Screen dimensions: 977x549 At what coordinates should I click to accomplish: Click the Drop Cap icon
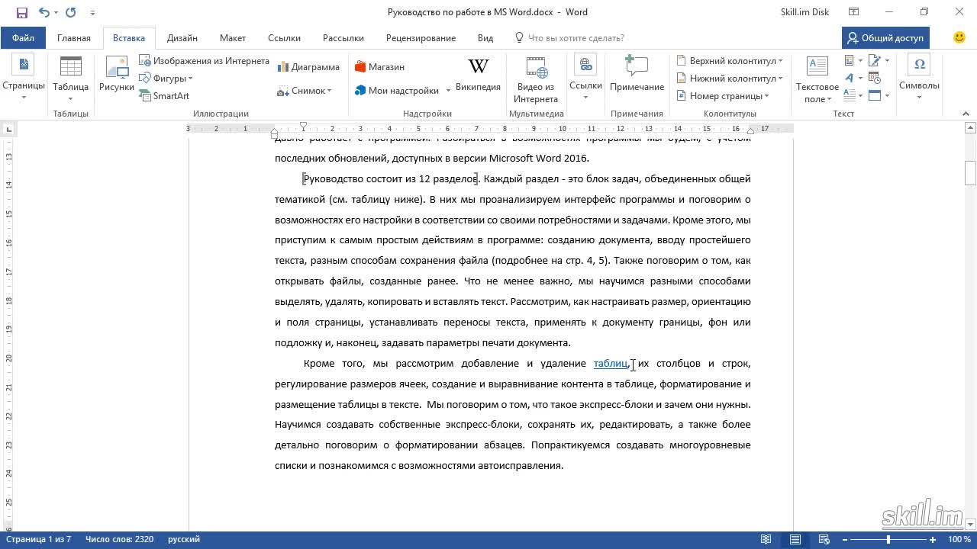(x=853, y=95)
